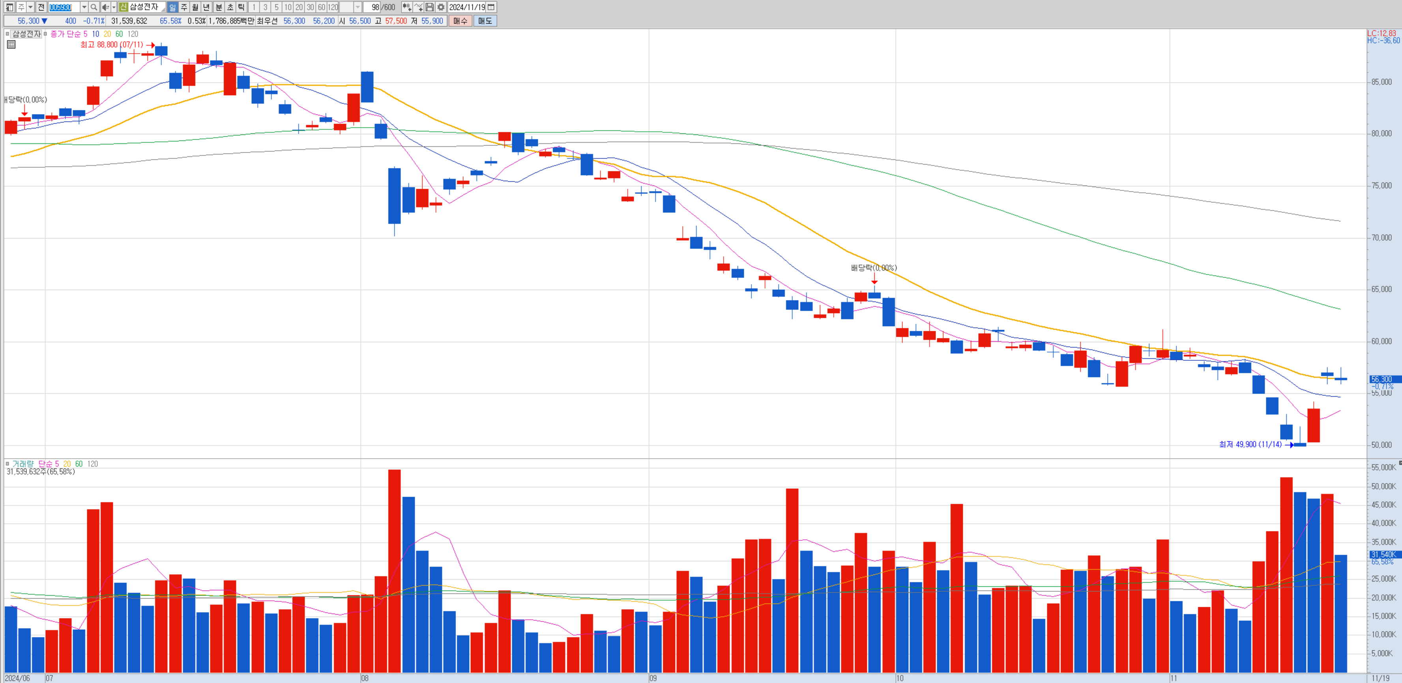The height and width of the screenshot is (683, 1402).
Task: Toggle the 종가 단순 moving average checkbox
Action: [46, 34]
